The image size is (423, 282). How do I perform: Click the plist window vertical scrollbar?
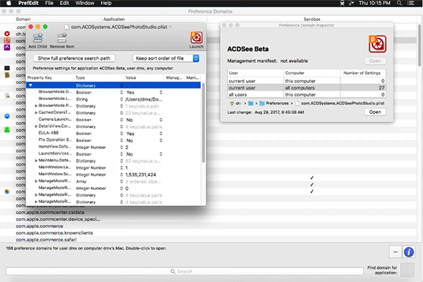point(204,122)
